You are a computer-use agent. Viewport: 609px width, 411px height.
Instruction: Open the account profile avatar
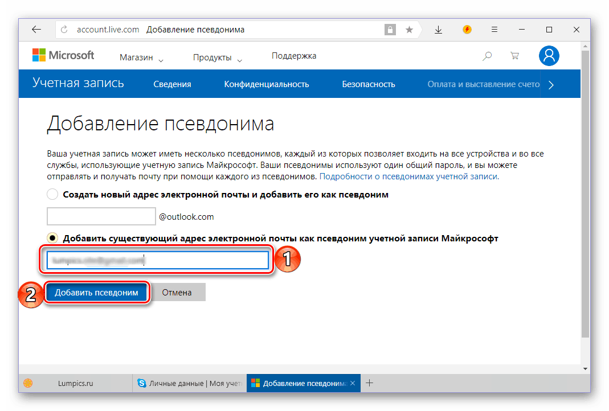coord(549,55)
